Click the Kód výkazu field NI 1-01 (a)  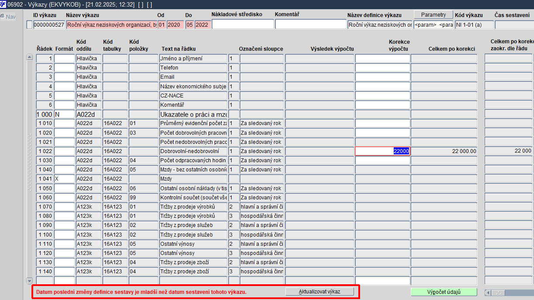(474, 25)
